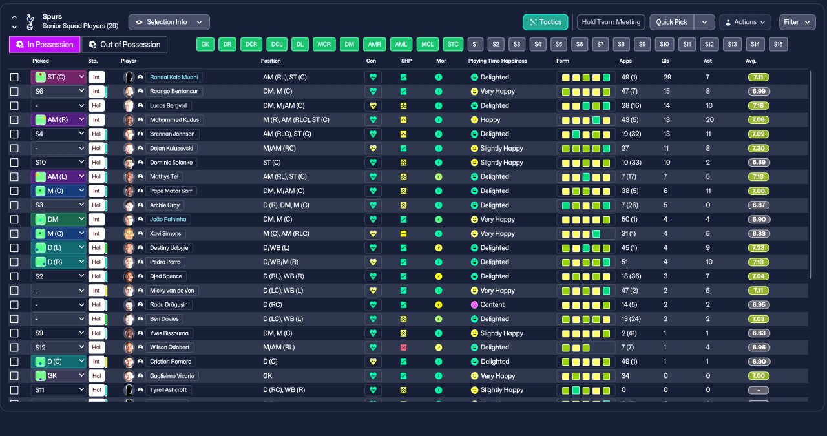
Task: Tick the checkbox for Randal Kolo Muani
Action: pyautogui.click(x=14, y=78)
